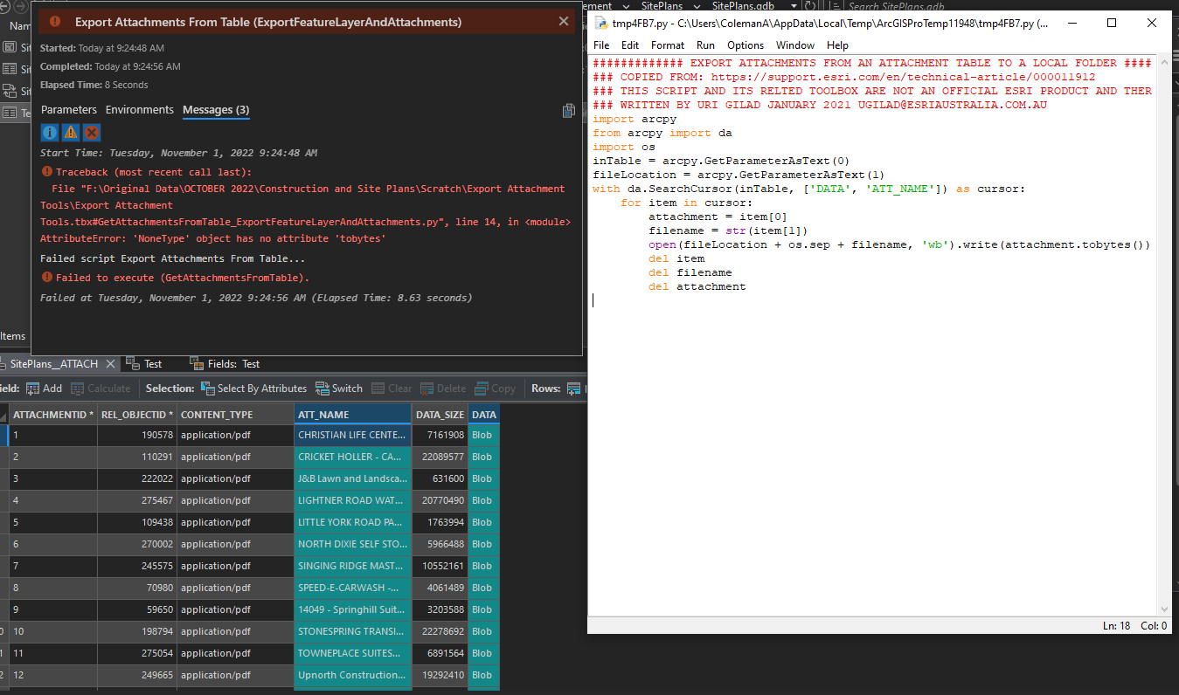
Task: Copy messages using the clipboard icon
Action: click(x=569, y=110)
